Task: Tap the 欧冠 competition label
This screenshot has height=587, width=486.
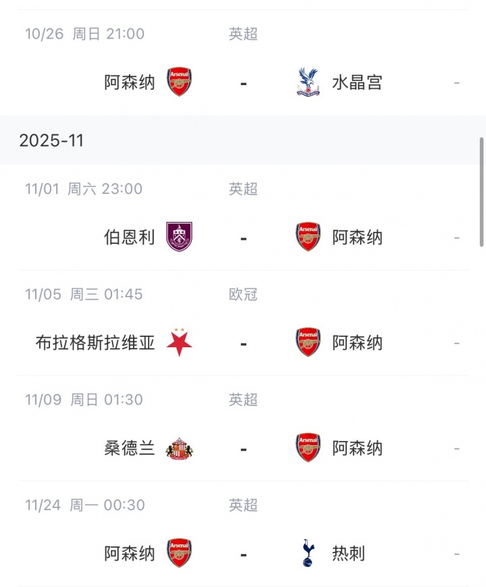Action: [243, 295]
